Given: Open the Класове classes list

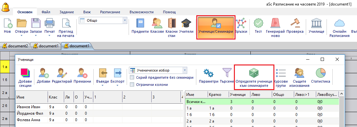Looking at the screenshot, I should pos(157,26).
